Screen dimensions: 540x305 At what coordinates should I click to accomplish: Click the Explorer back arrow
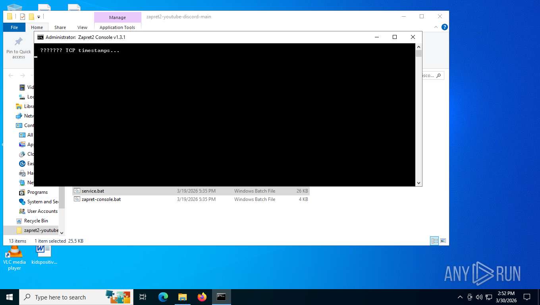(x=11, y=75)
